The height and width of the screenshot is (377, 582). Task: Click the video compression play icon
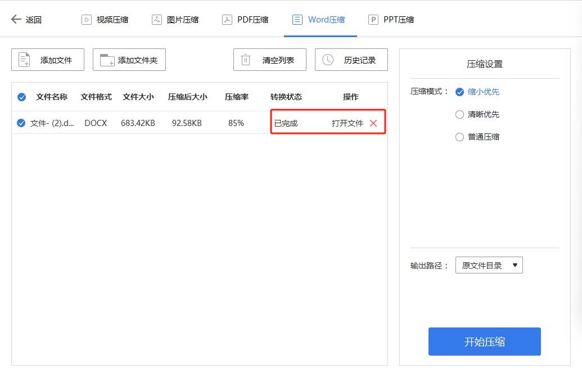point(87,19)
